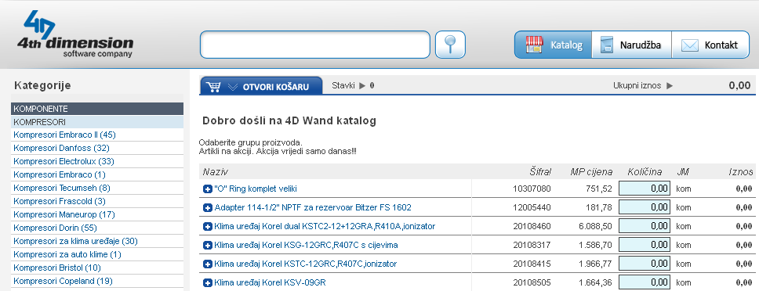Open cart dropdown chevron next to OTVORI KOŠARU
Viewport: 759px width, 291px height.
coord(233,87)
